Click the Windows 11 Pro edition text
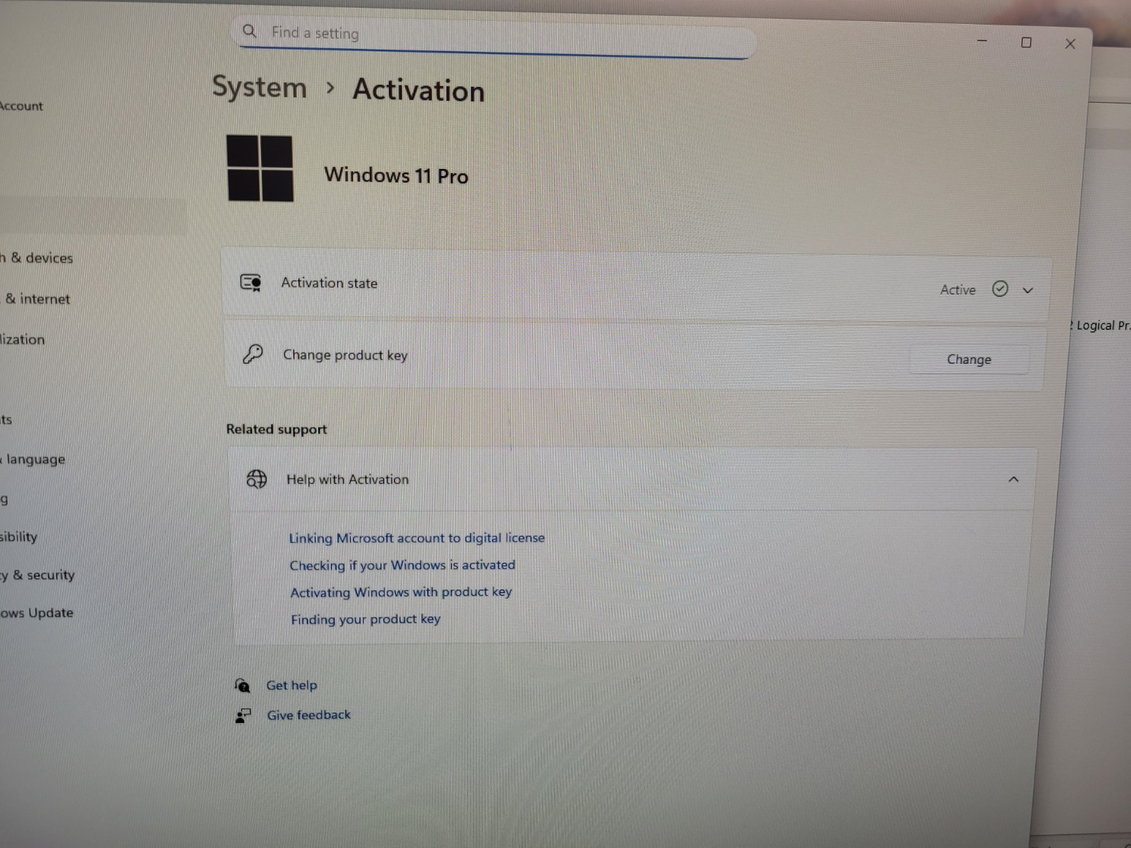The width and height of the screenshot is (1131, 848). 396,175
